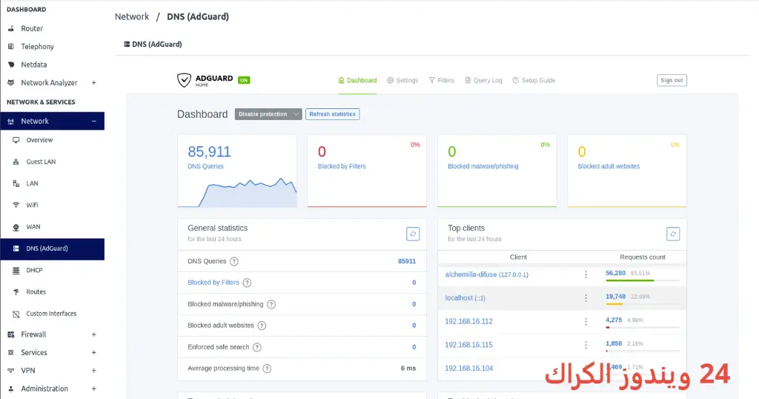Image resolution: width=759 pixels, height=399 pixels.
Task: Click the WAN globe icon
Action: click(16, 227)
